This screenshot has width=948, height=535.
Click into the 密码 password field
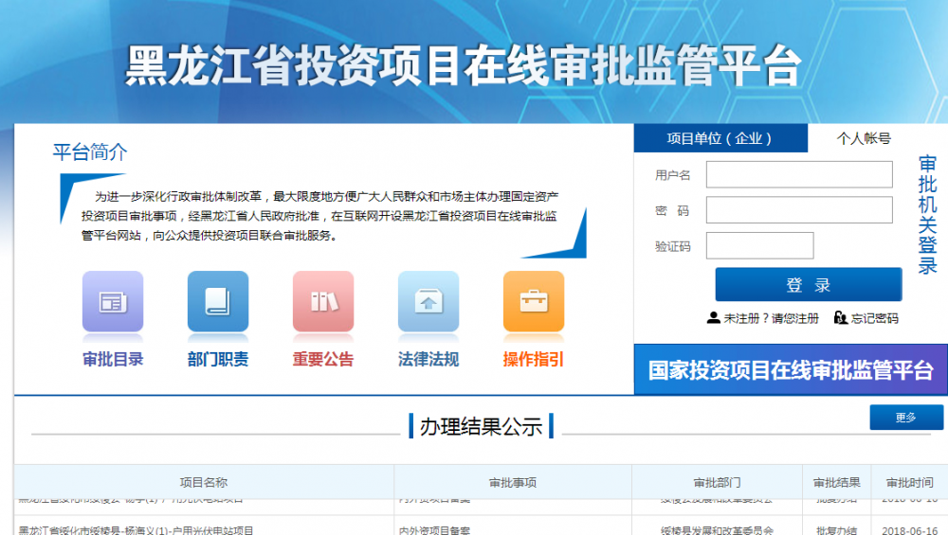point(799,210)
